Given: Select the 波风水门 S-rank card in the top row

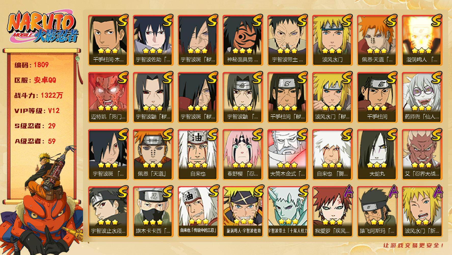Looking at the screenshot, I should pyautogui.click(x=332, y=40).
